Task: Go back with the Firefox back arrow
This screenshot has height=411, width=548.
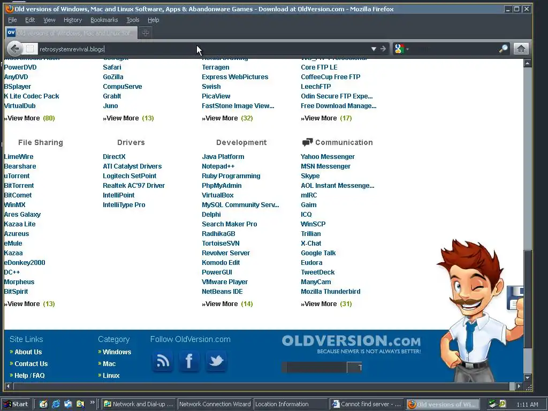Action: 14,49
